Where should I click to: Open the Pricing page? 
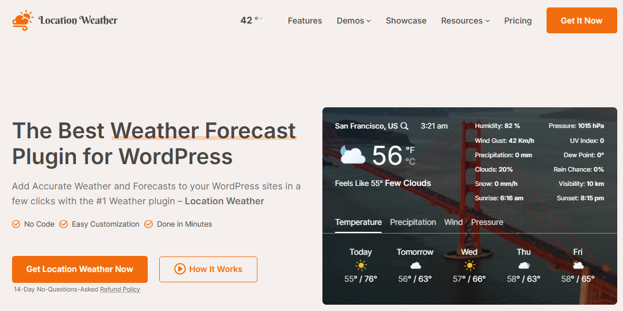pos(518,21)
